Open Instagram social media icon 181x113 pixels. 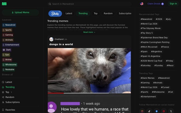click(x=142, y=111)
